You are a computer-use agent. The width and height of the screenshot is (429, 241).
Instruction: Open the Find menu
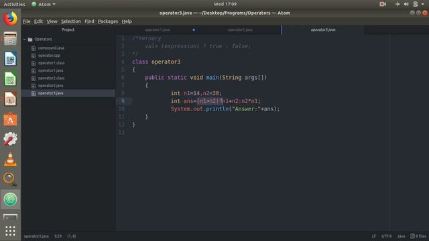[89, 21]
